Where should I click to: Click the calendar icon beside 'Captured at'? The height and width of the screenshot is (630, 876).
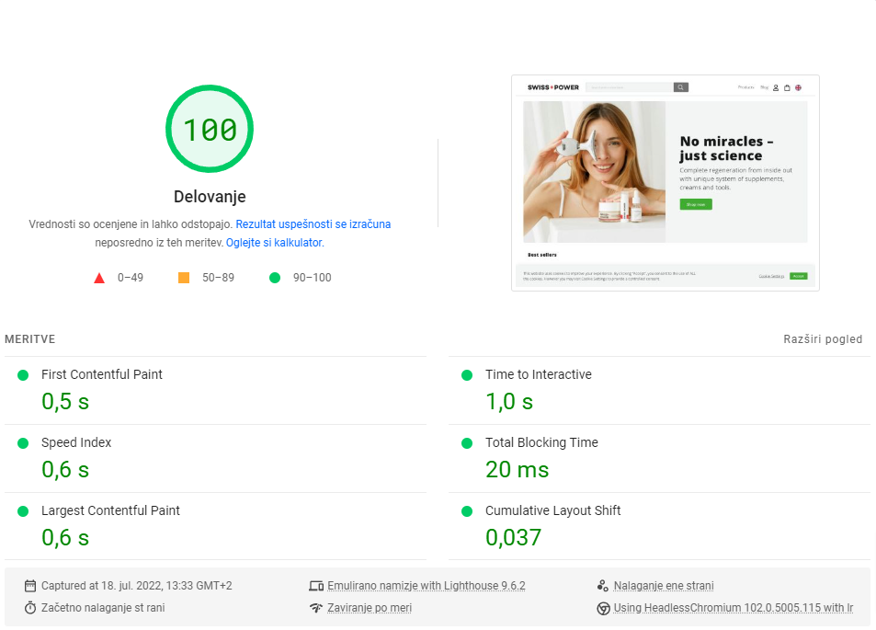(x=30, y=586)
